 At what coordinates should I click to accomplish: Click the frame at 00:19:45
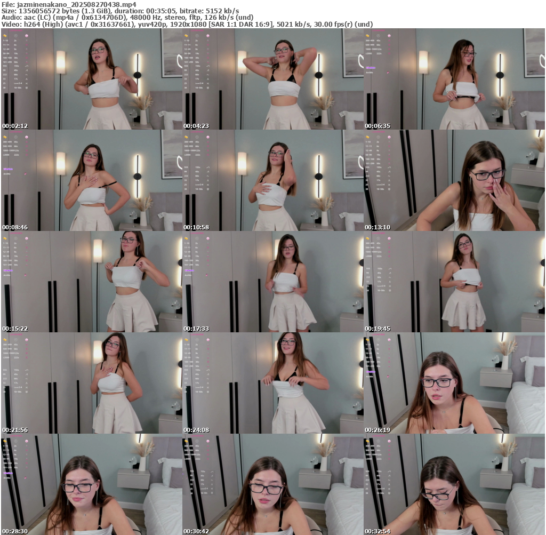(454, 282)
